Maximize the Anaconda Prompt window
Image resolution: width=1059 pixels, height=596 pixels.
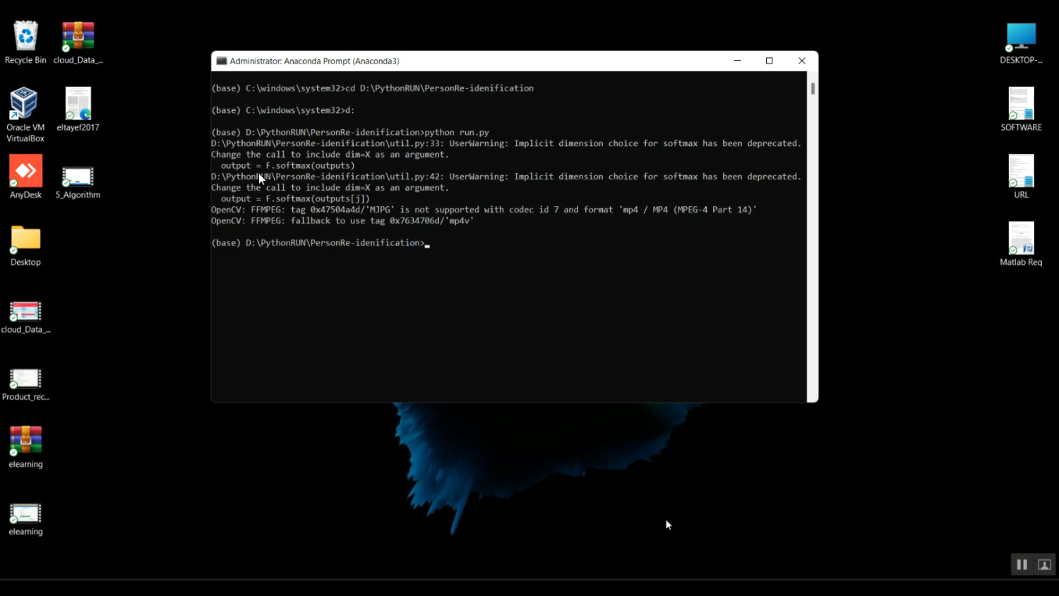click(x=770, y=61)
